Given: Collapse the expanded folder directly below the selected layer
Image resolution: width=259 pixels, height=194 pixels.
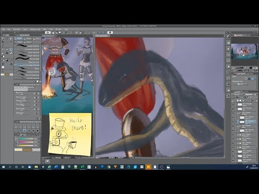Looking at the screenshot, I should [x=238, y=126].
